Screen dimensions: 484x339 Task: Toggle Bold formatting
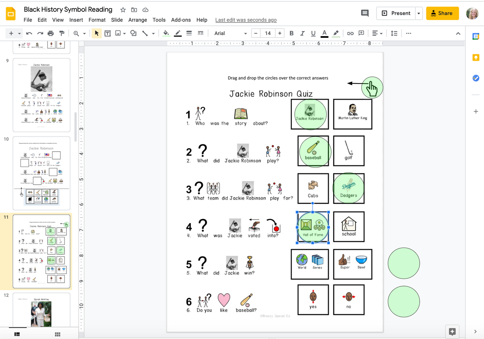coord(291,33)
